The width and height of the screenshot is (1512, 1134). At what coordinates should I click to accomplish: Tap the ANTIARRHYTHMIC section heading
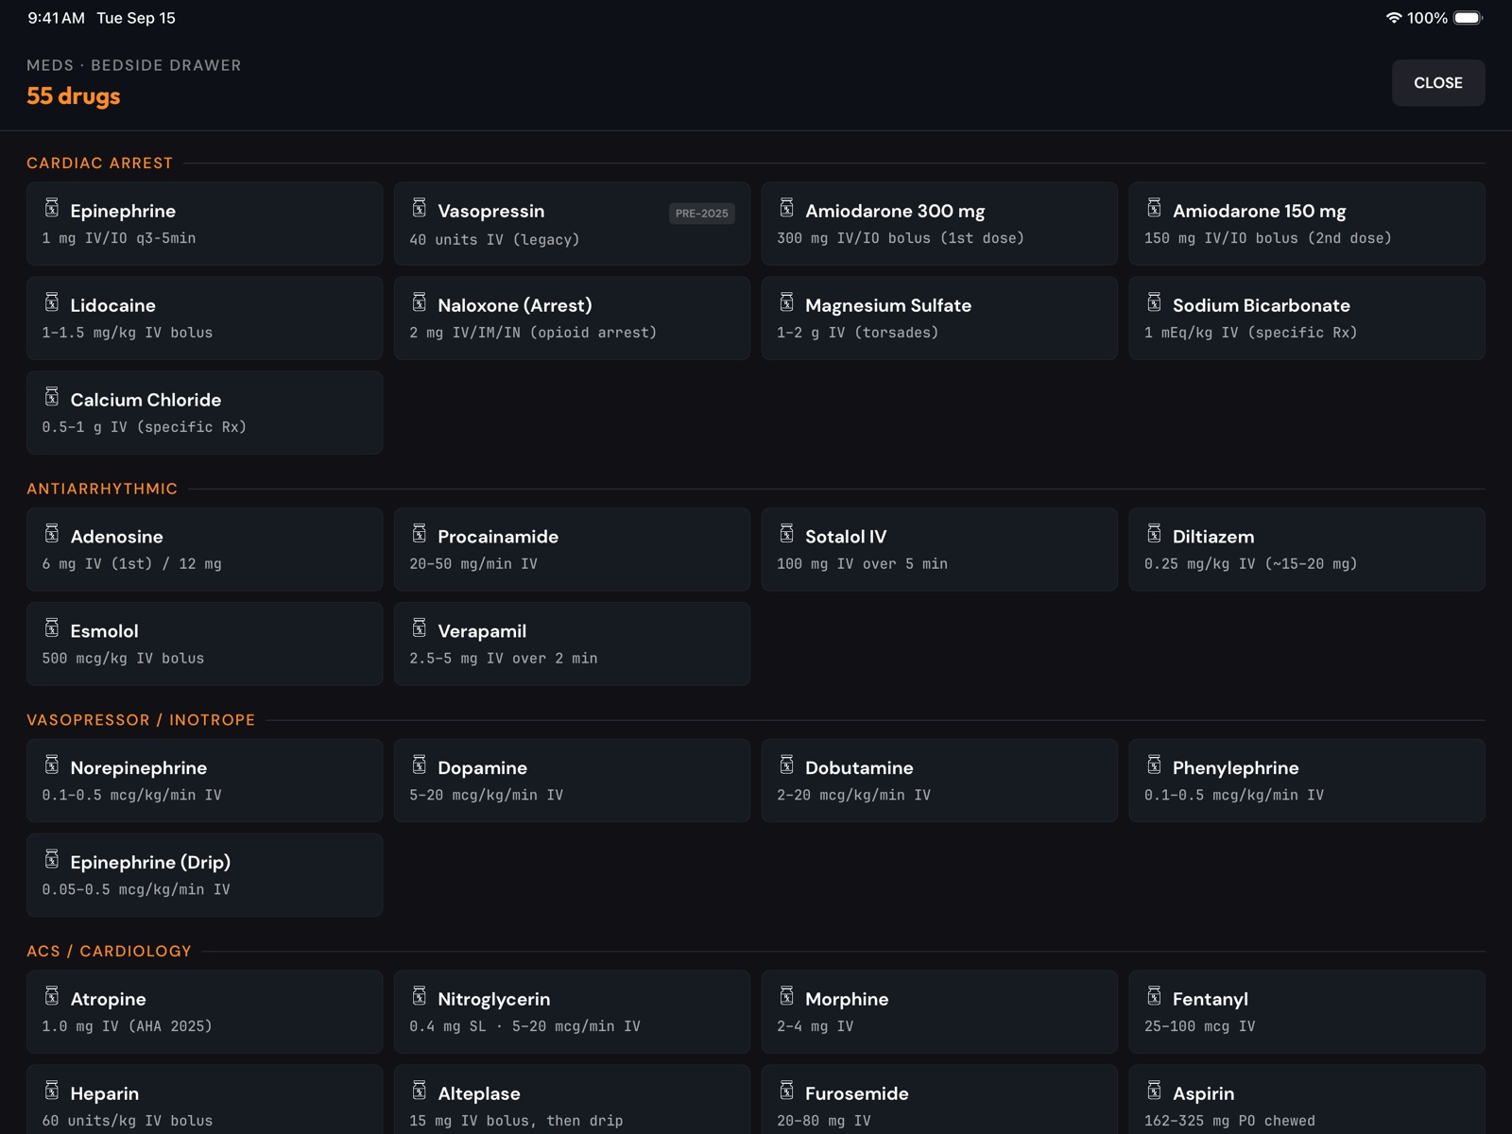pyautogui.click(x=102, y=489)
